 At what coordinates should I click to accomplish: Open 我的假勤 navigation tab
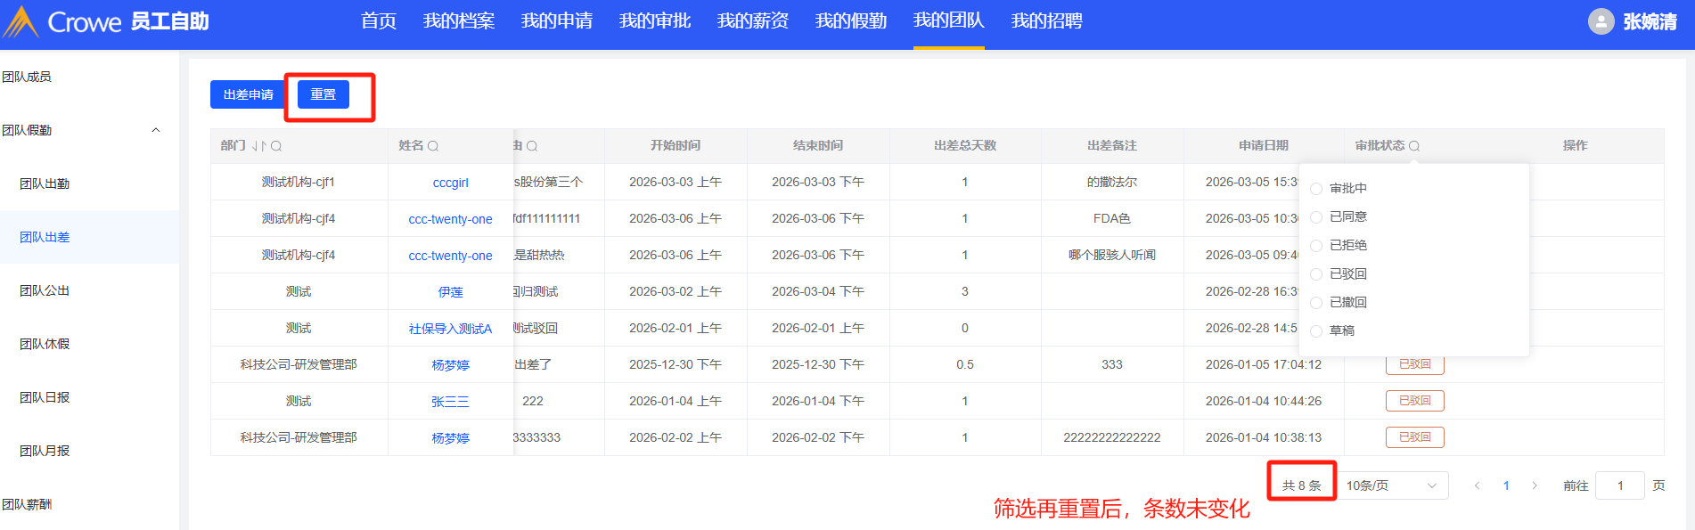point(851,20)
